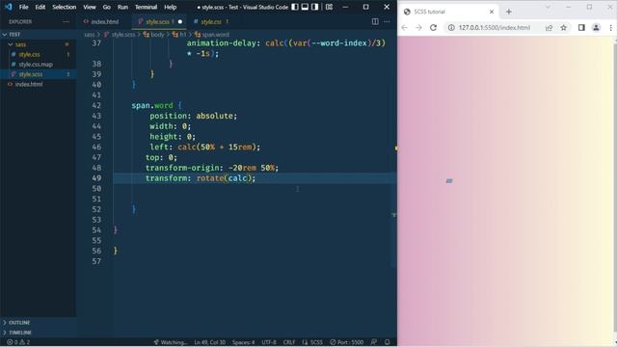Screen dimensions: 617x347
Task: Open the File menu
Action: point(23,7)
